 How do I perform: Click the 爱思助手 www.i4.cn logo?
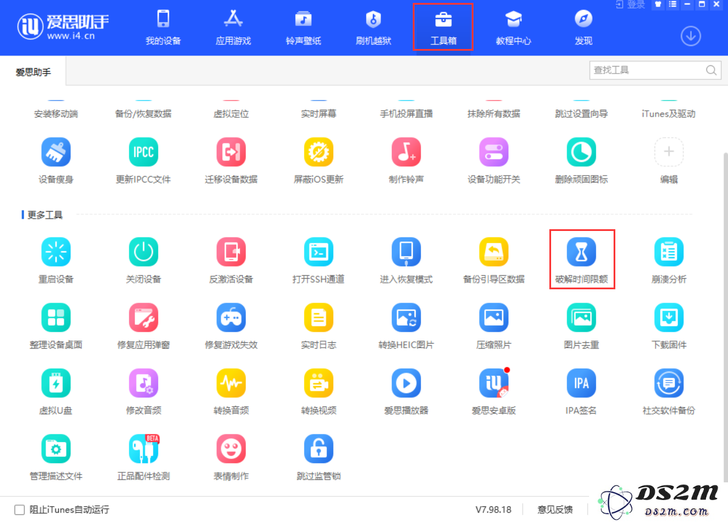(63, 26)
